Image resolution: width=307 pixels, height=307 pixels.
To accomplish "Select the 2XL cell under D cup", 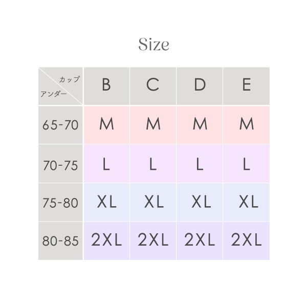I will point(200,241).
